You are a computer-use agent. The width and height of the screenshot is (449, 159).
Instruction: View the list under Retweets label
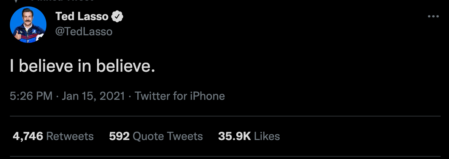(70, 136)
